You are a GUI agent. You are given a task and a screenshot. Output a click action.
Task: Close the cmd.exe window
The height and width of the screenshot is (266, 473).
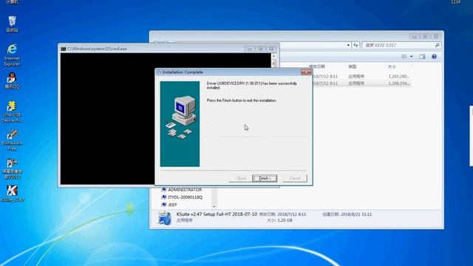pos(271,49)
